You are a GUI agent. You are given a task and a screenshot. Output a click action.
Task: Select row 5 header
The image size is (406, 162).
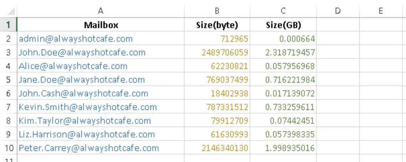8,80
